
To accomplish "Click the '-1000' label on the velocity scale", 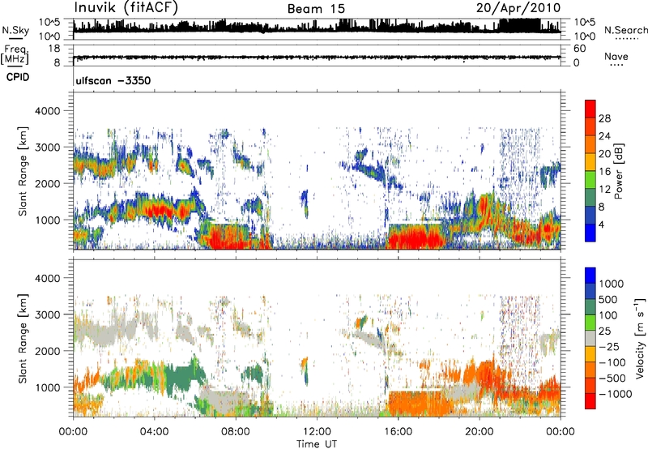I will pyautogui.click(x=615, y=394).
